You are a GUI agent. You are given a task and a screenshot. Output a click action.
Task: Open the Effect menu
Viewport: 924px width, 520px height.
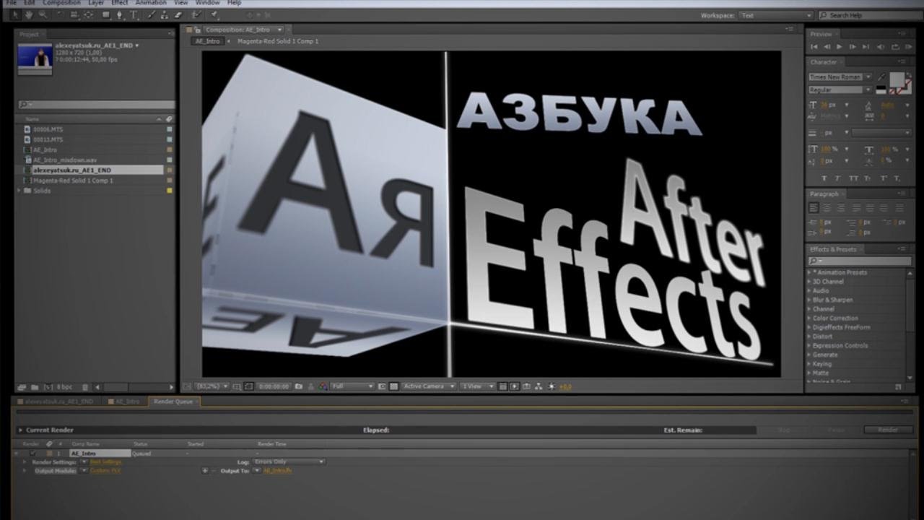coord(119,3)
